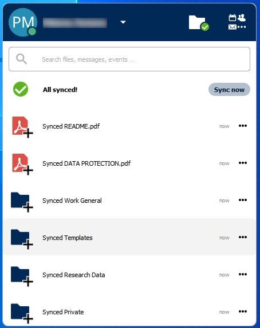Open the Synced README.pdf activity entry

(x=129, y=126)
